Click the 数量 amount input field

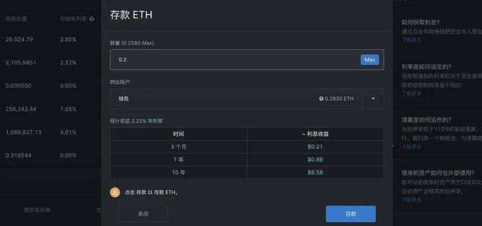pos(233,60)
